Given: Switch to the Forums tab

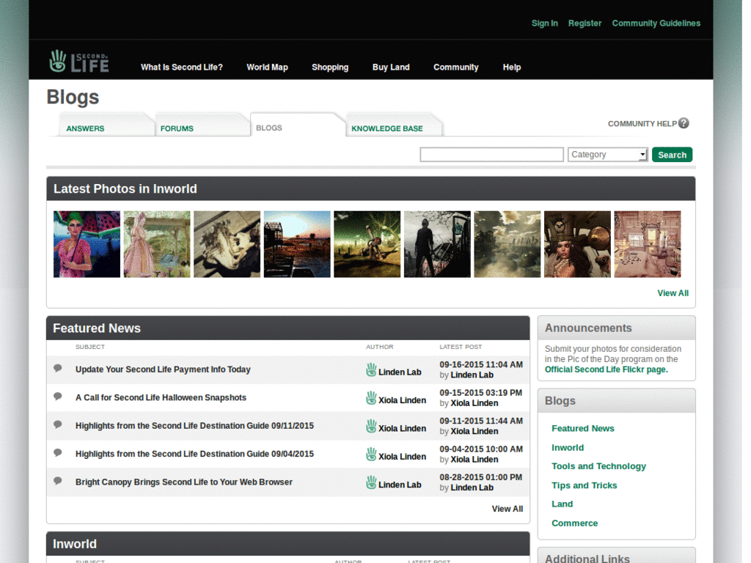Looking at the screenshot, I should [177, 128].
